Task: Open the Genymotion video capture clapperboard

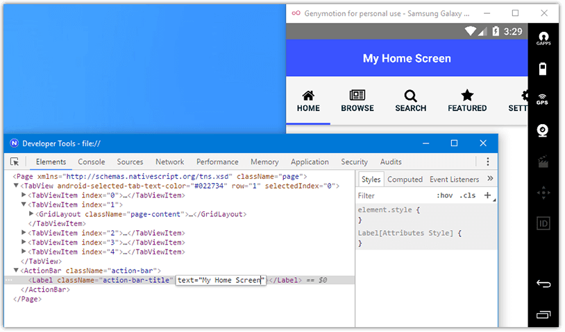Action: tap(543, 162)
